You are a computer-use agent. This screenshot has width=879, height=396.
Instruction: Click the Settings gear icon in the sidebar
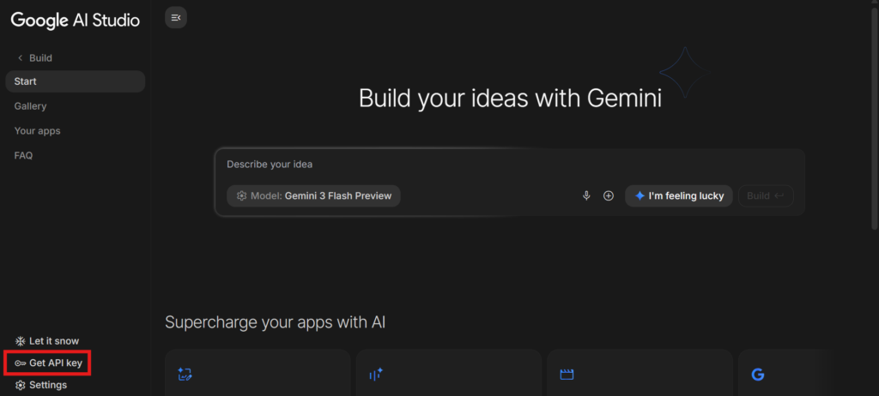pos(20,386)
